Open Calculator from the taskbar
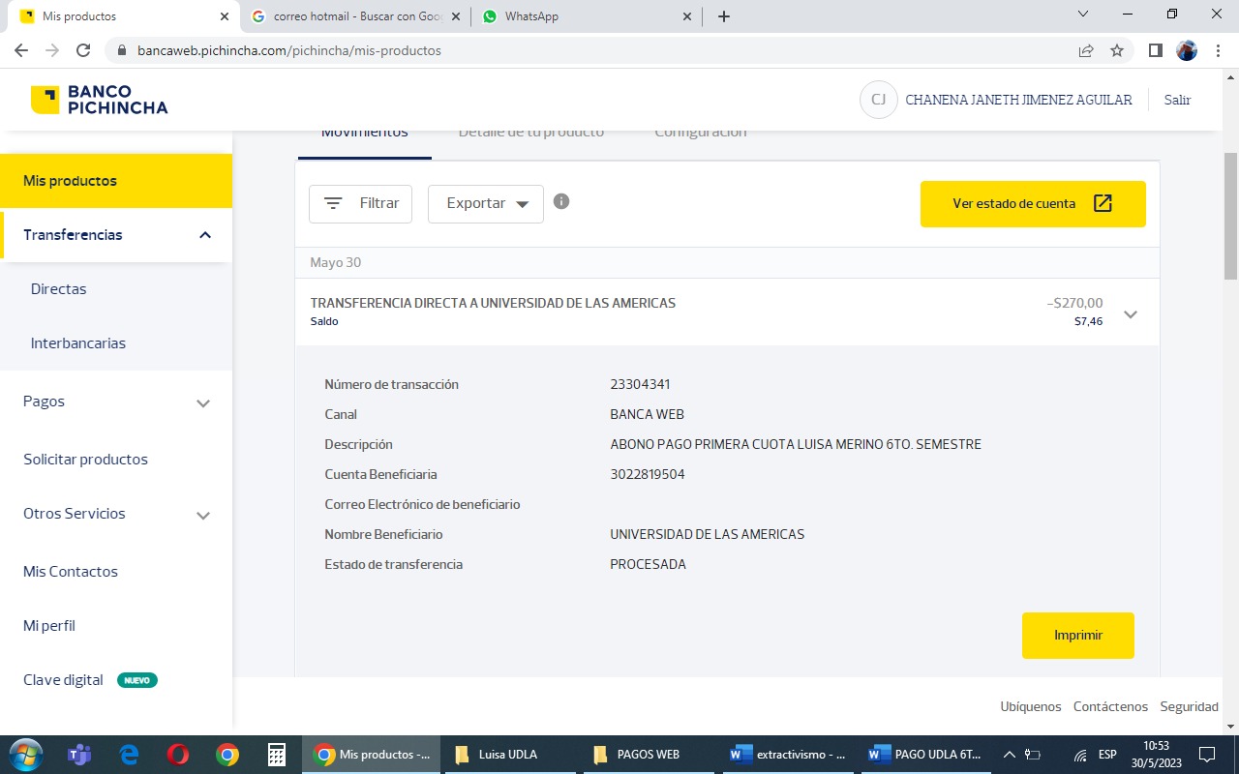The height and width of the screenshot is (774, 1239). click(277, 755)
